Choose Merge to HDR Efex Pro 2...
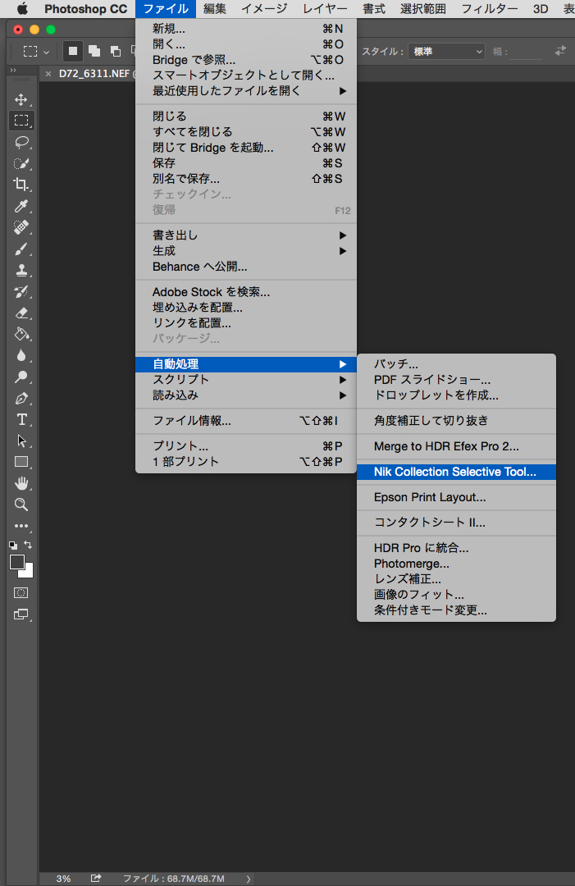The width and height of the screenshot is (575, 886). 456,446
